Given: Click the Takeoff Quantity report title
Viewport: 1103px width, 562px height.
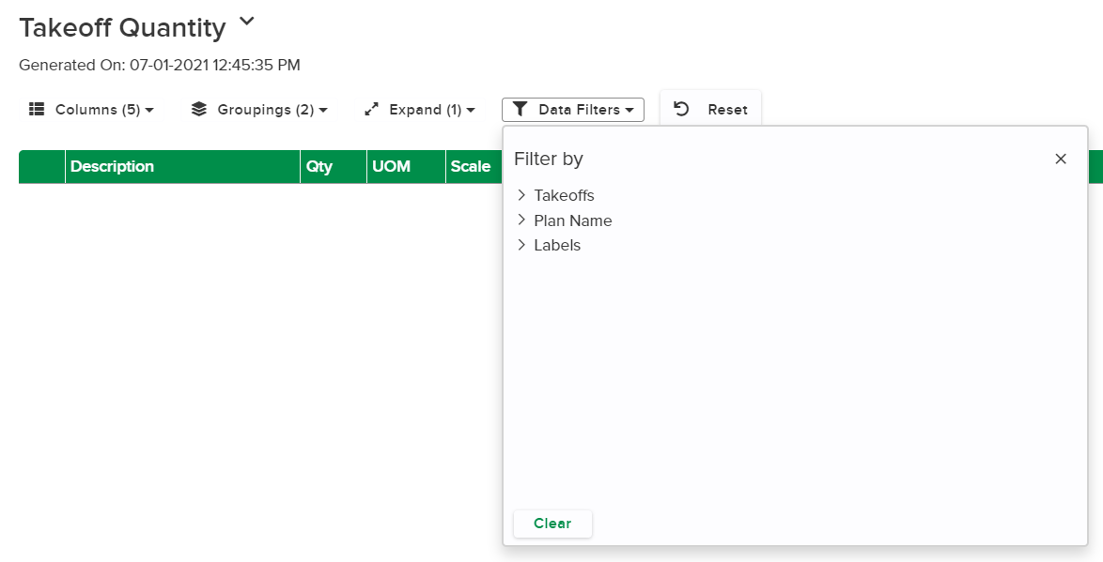Looking at the screenshot, I should point(122,28).
